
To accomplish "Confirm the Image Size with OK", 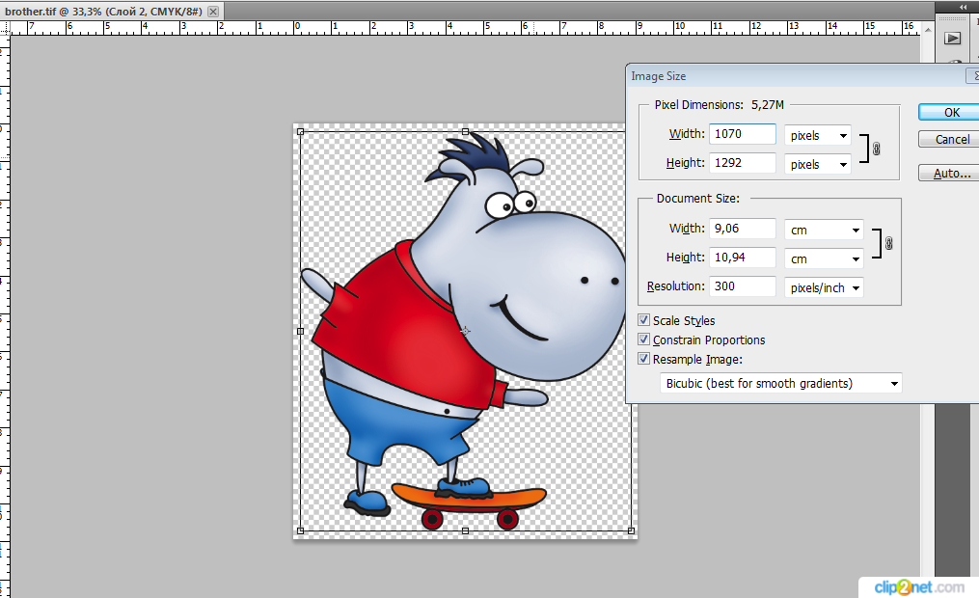I will pyautogui.click(x=951, y=112).
